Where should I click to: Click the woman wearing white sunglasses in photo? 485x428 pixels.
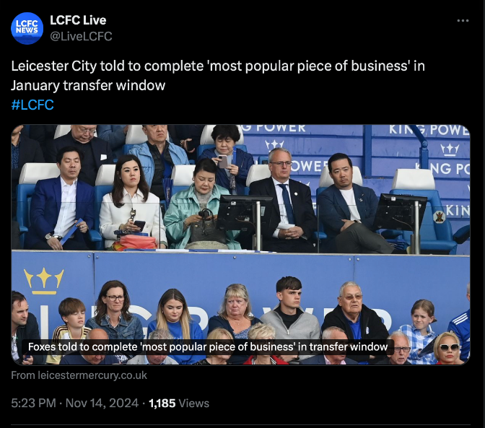449,348
